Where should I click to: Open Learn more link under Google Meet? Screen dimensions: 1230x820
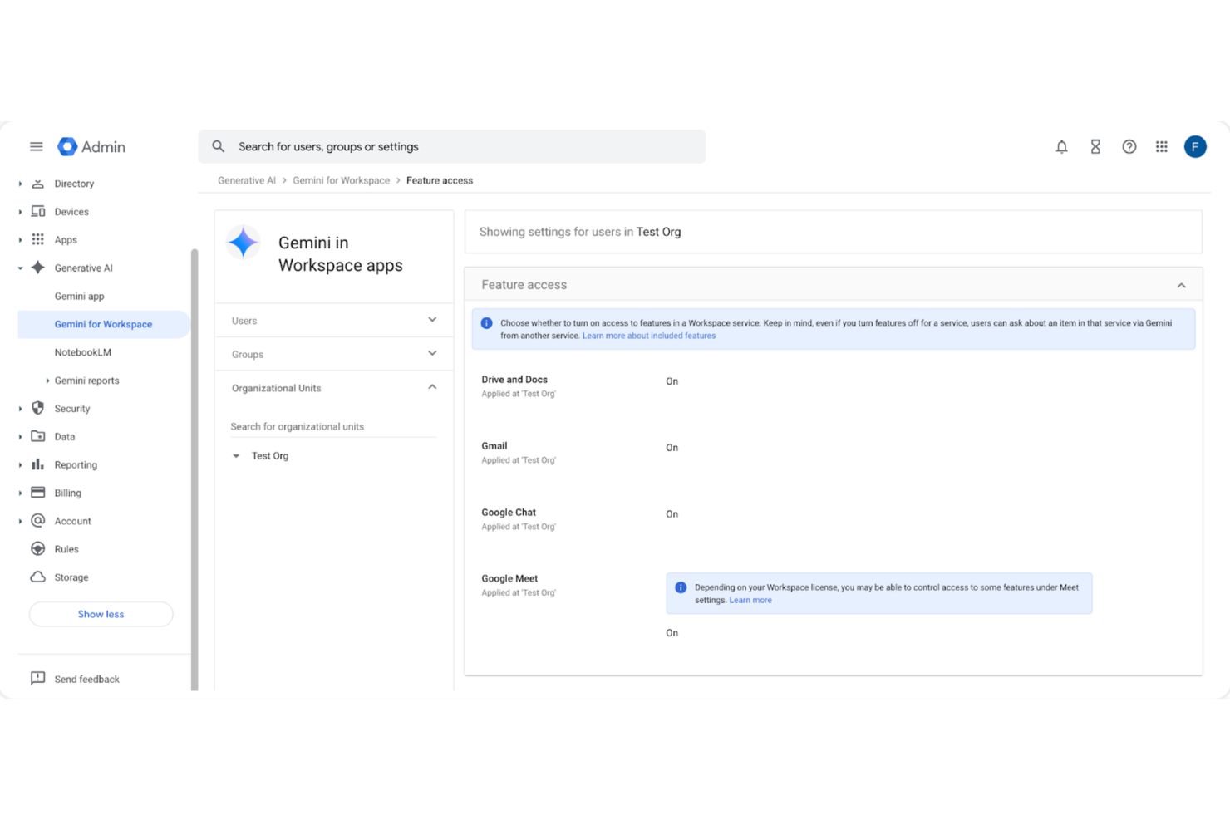pos(750,600)
